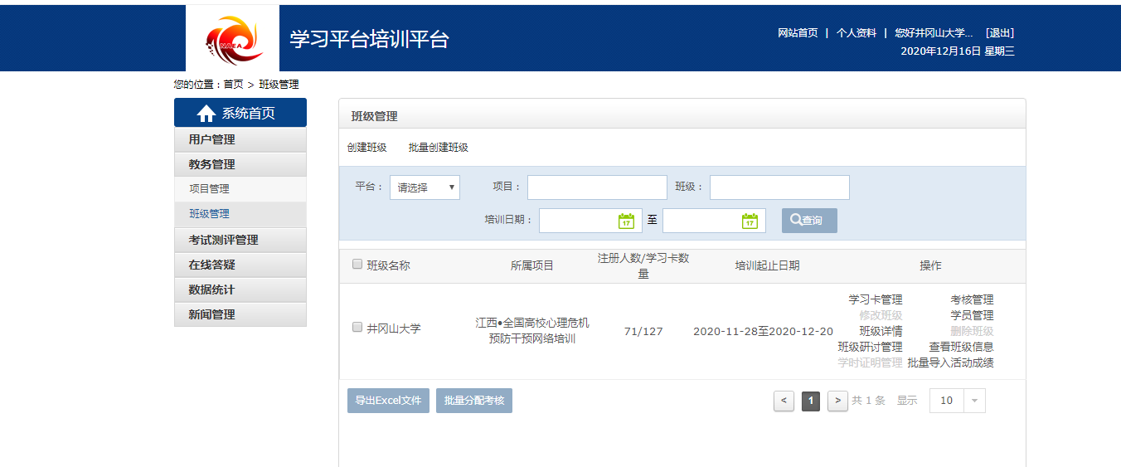Select 项目管理 in the sidebar

[x=209, y=189]
